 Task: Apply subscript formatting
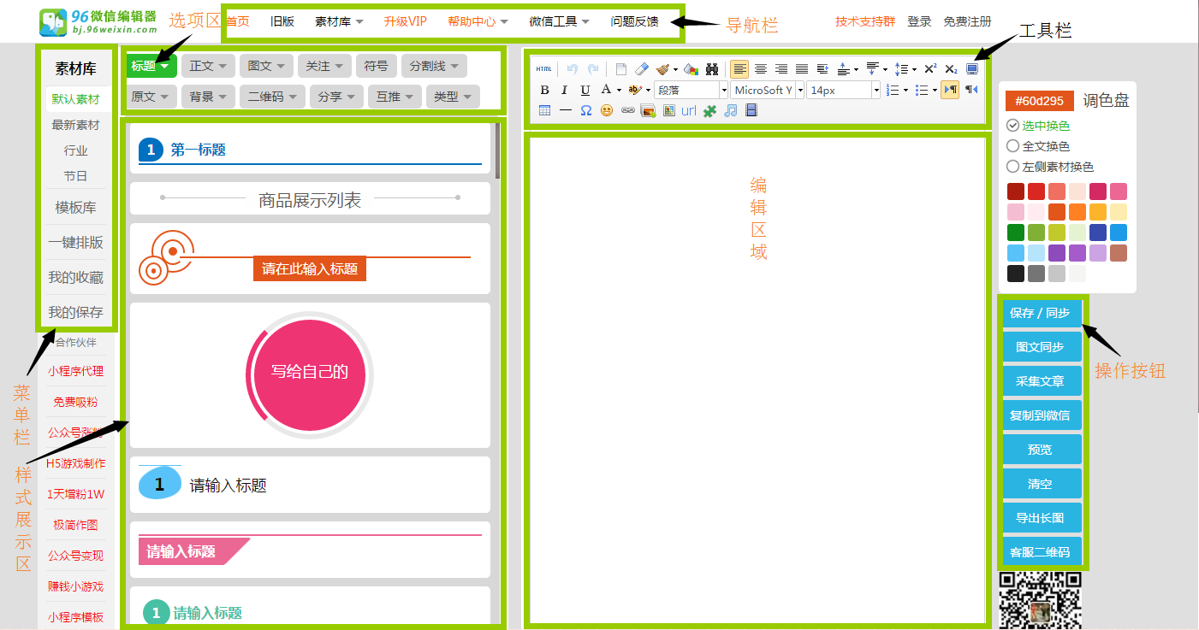pos(951,69)
